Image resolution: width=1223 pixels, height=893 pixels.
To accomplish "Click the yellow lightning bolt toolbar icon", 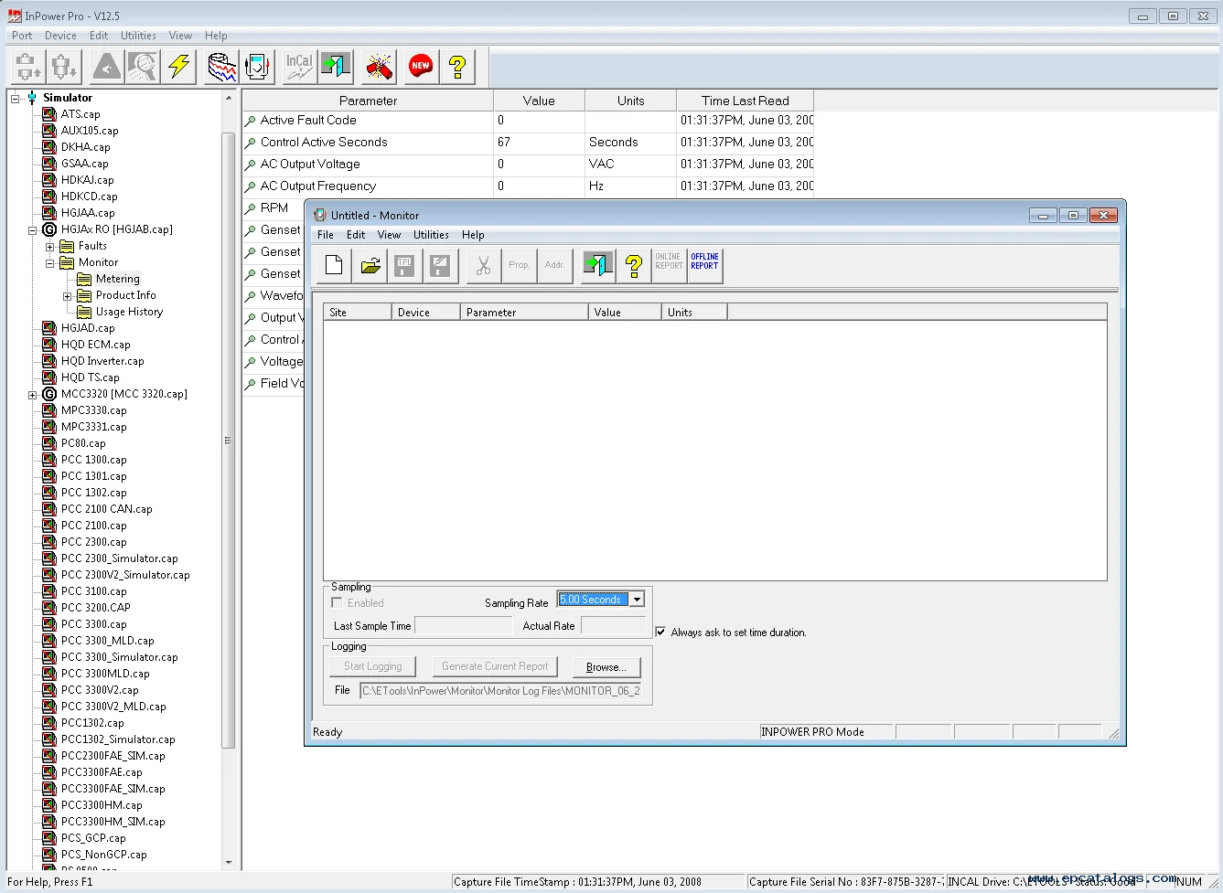I will 180,67.
